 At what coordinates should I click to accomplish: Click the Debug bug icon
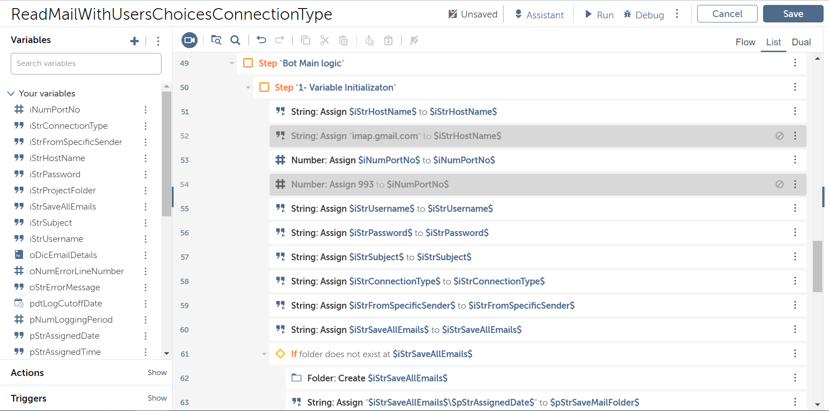point(628,14)
